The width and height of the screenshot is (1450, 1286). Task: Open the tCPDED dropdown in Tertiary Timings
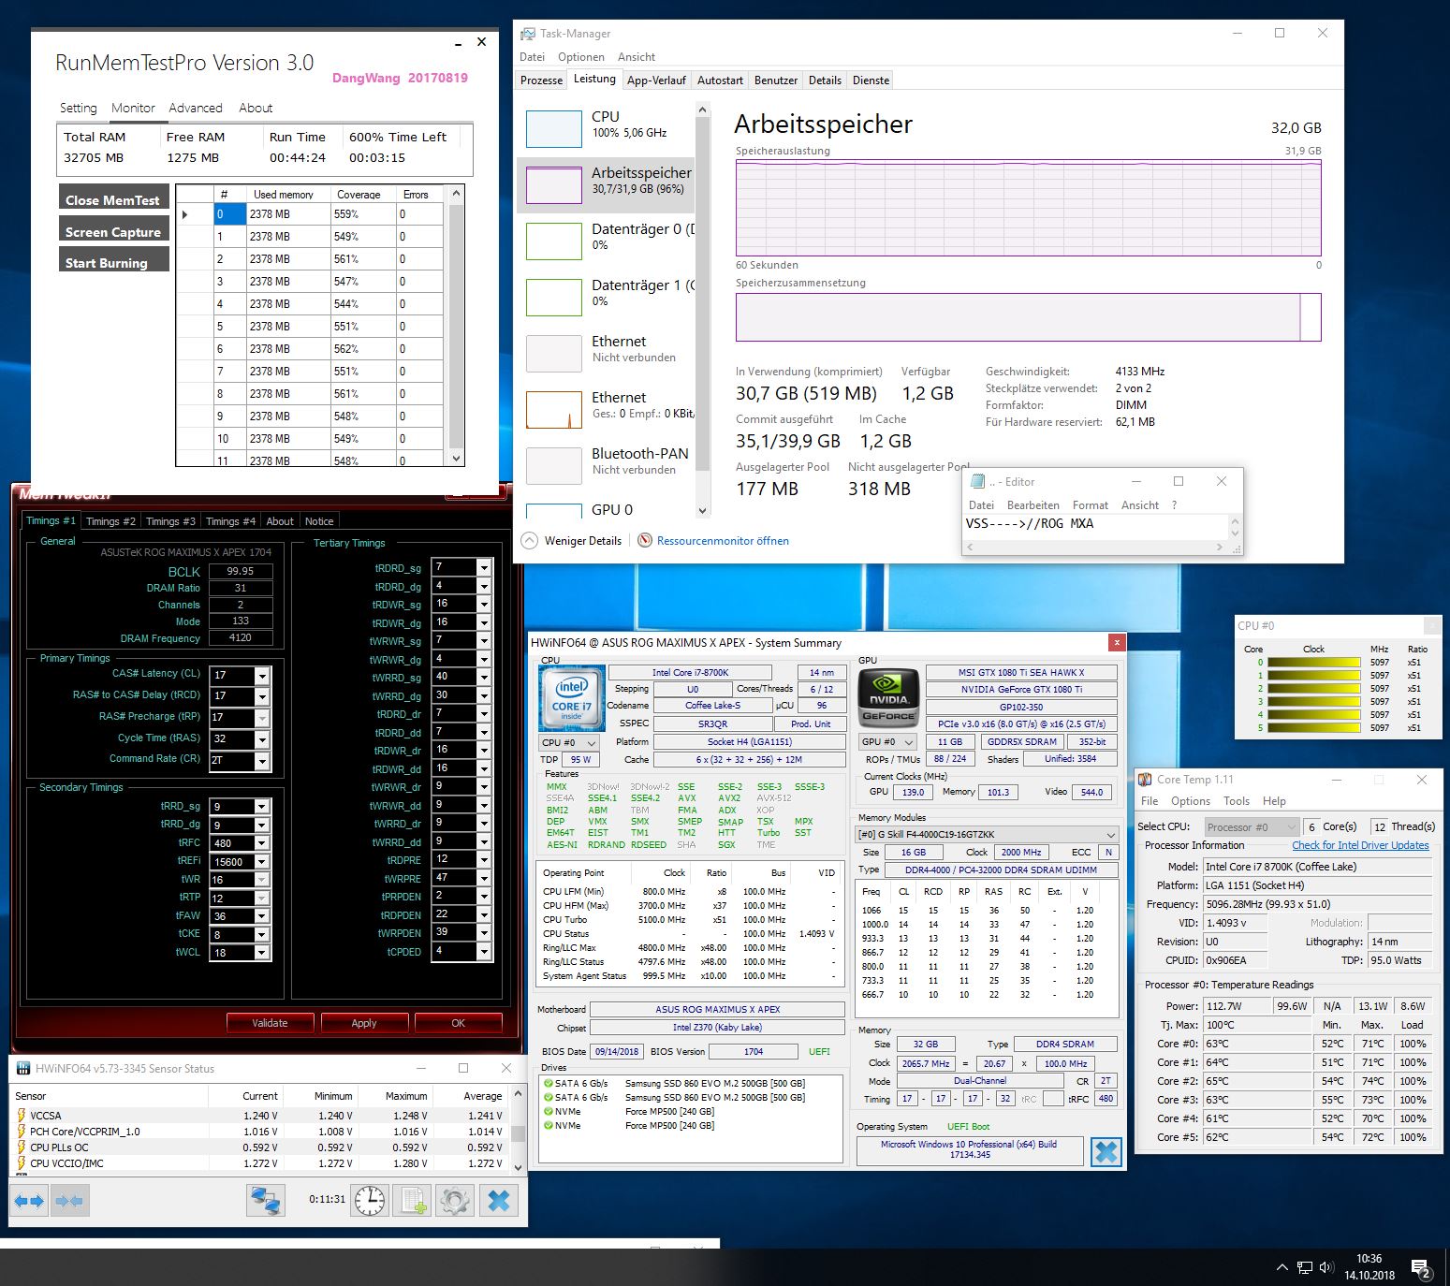pos(484,952)
